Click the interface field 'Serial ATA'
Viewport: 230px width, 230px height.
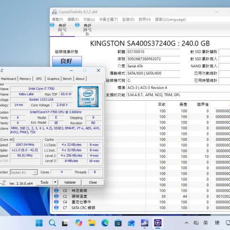pos(153,66)
